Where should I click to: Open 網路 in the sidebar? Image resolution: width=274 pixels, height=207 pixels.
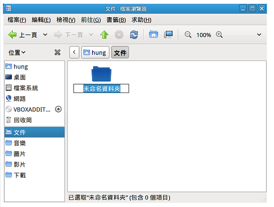(34, 99)
